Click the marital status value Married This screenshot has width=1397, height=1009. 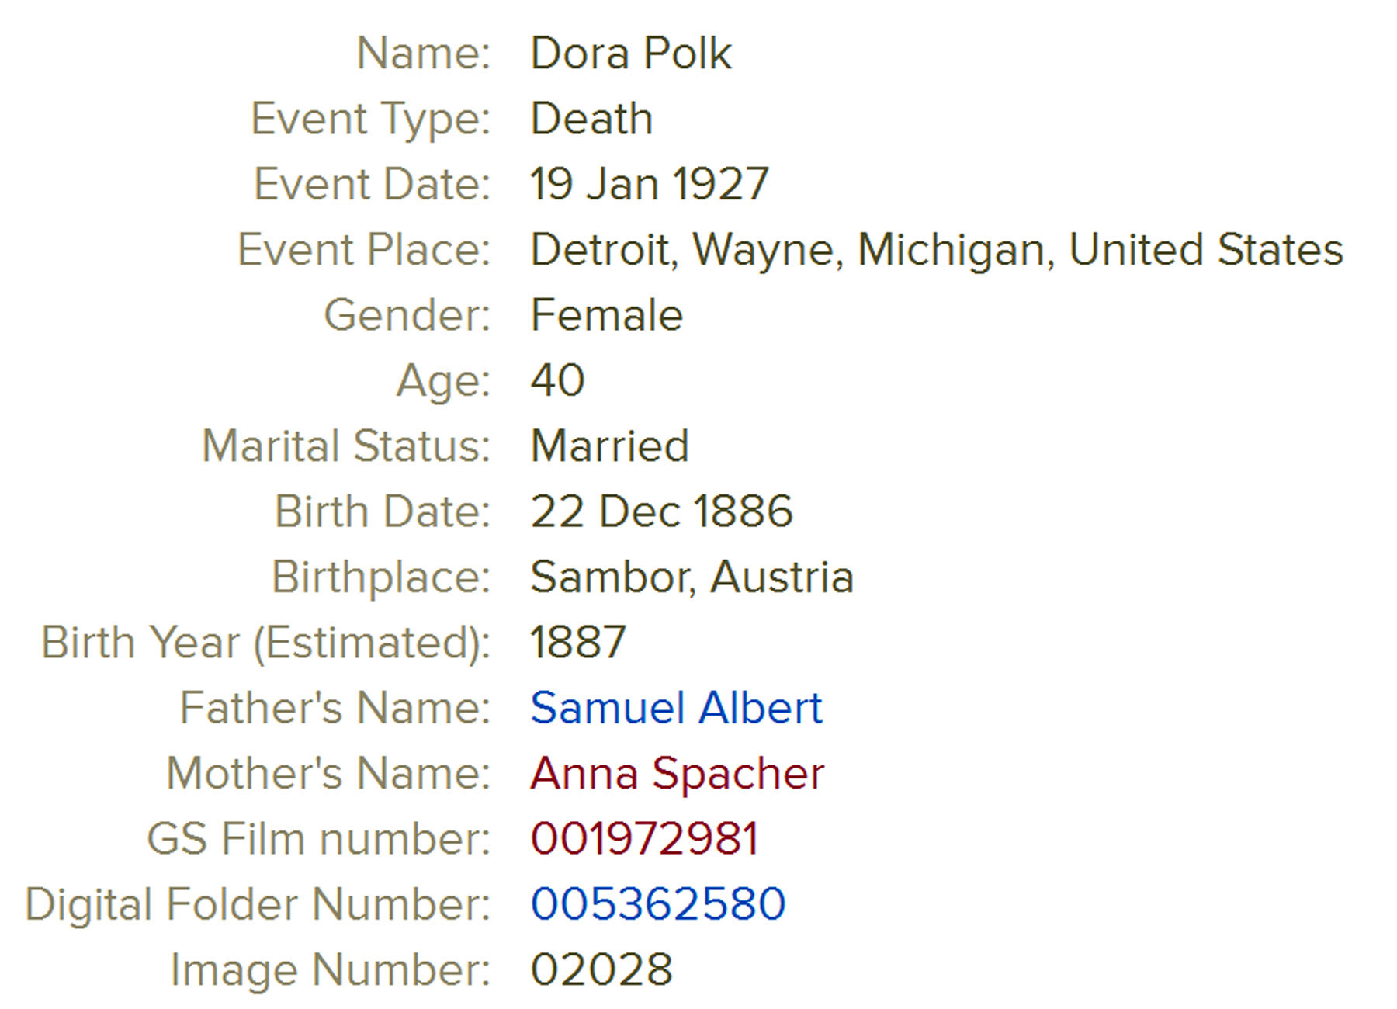click(609, 446)
